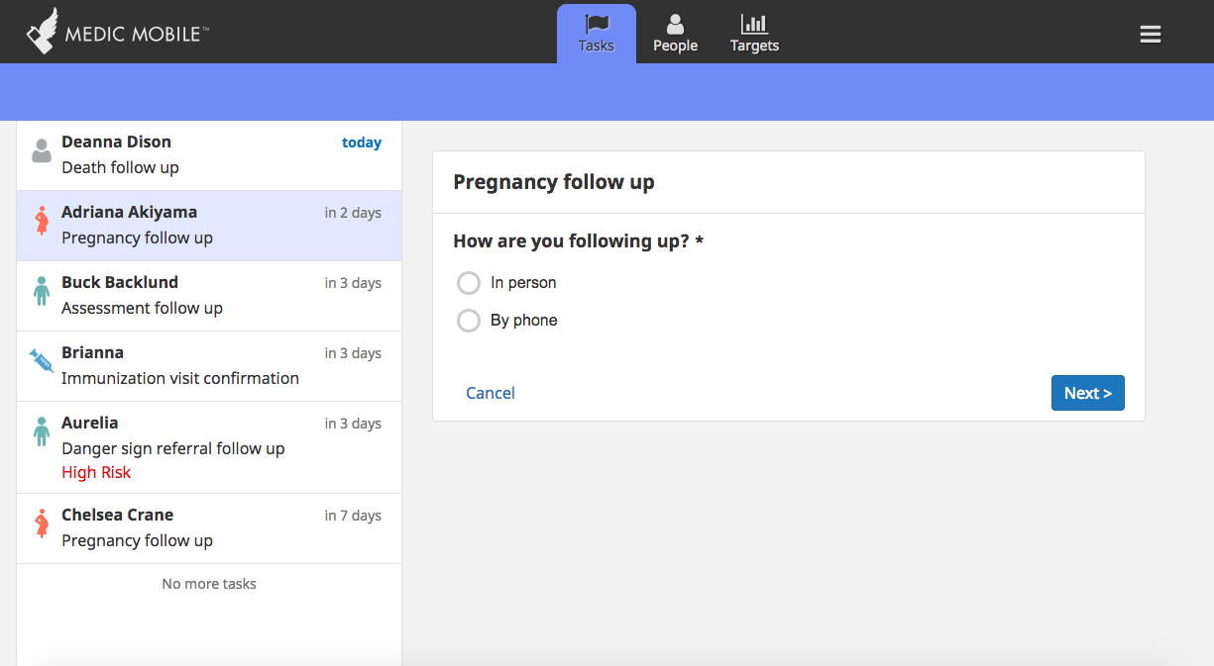
Task: Open Buck Backlund task name
Action: (120, 282)
